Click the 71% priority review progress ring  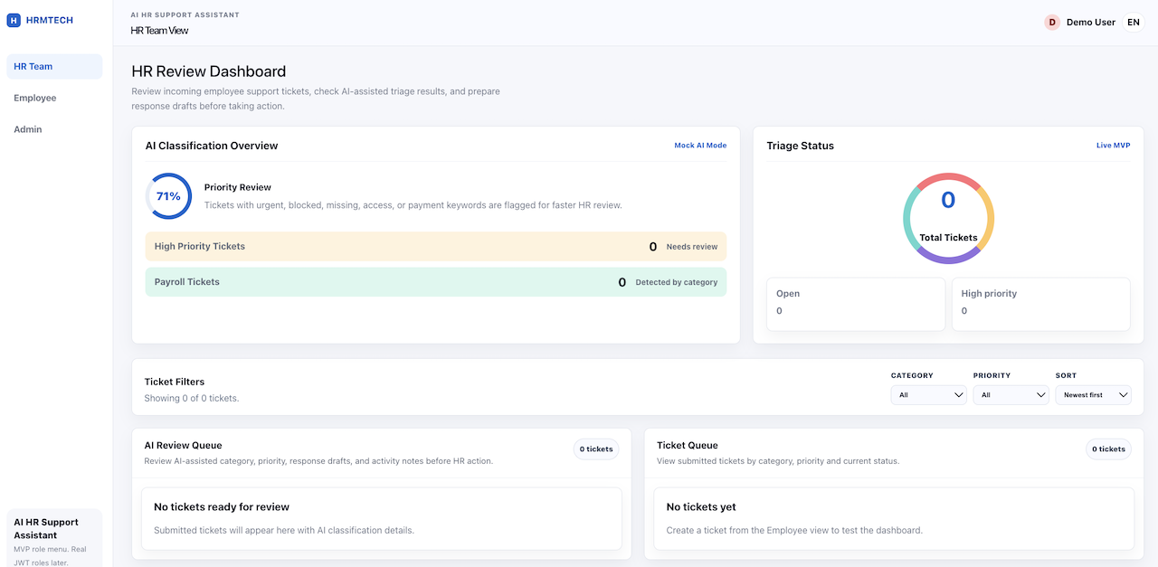point(168,196)
